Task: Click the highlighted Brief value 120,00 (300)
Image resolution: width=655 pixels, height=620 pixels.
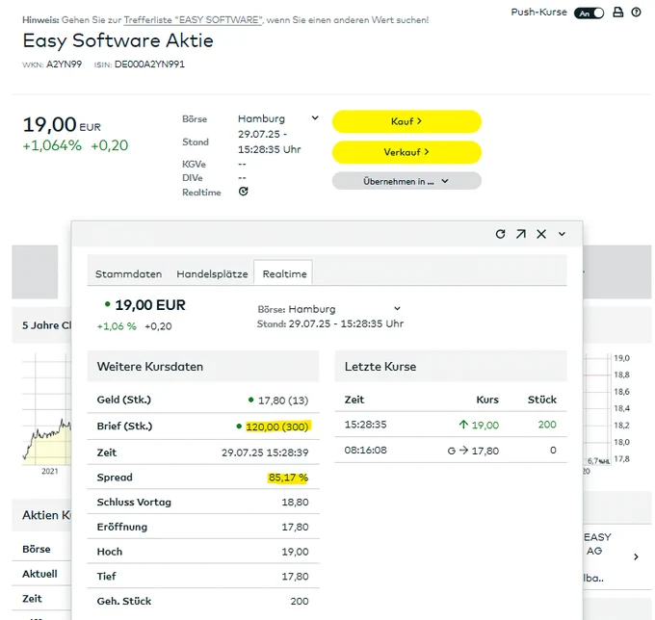Action: click(x=277, y=426)
